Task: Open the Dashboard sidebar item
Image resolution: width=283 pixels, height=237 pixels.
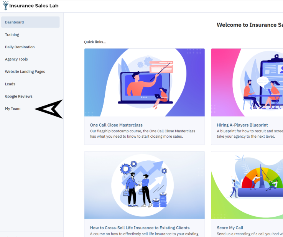Action: tap(30, 22)
